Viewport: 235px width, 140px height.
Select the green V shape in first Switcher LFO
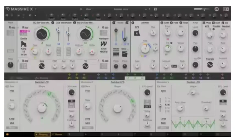click(x=49, y=94)
